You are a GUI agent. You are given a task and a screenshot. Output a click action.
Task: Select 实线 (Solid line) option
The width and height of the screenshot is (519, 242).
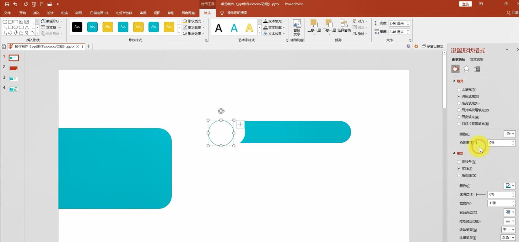click(x=465, y=169)
